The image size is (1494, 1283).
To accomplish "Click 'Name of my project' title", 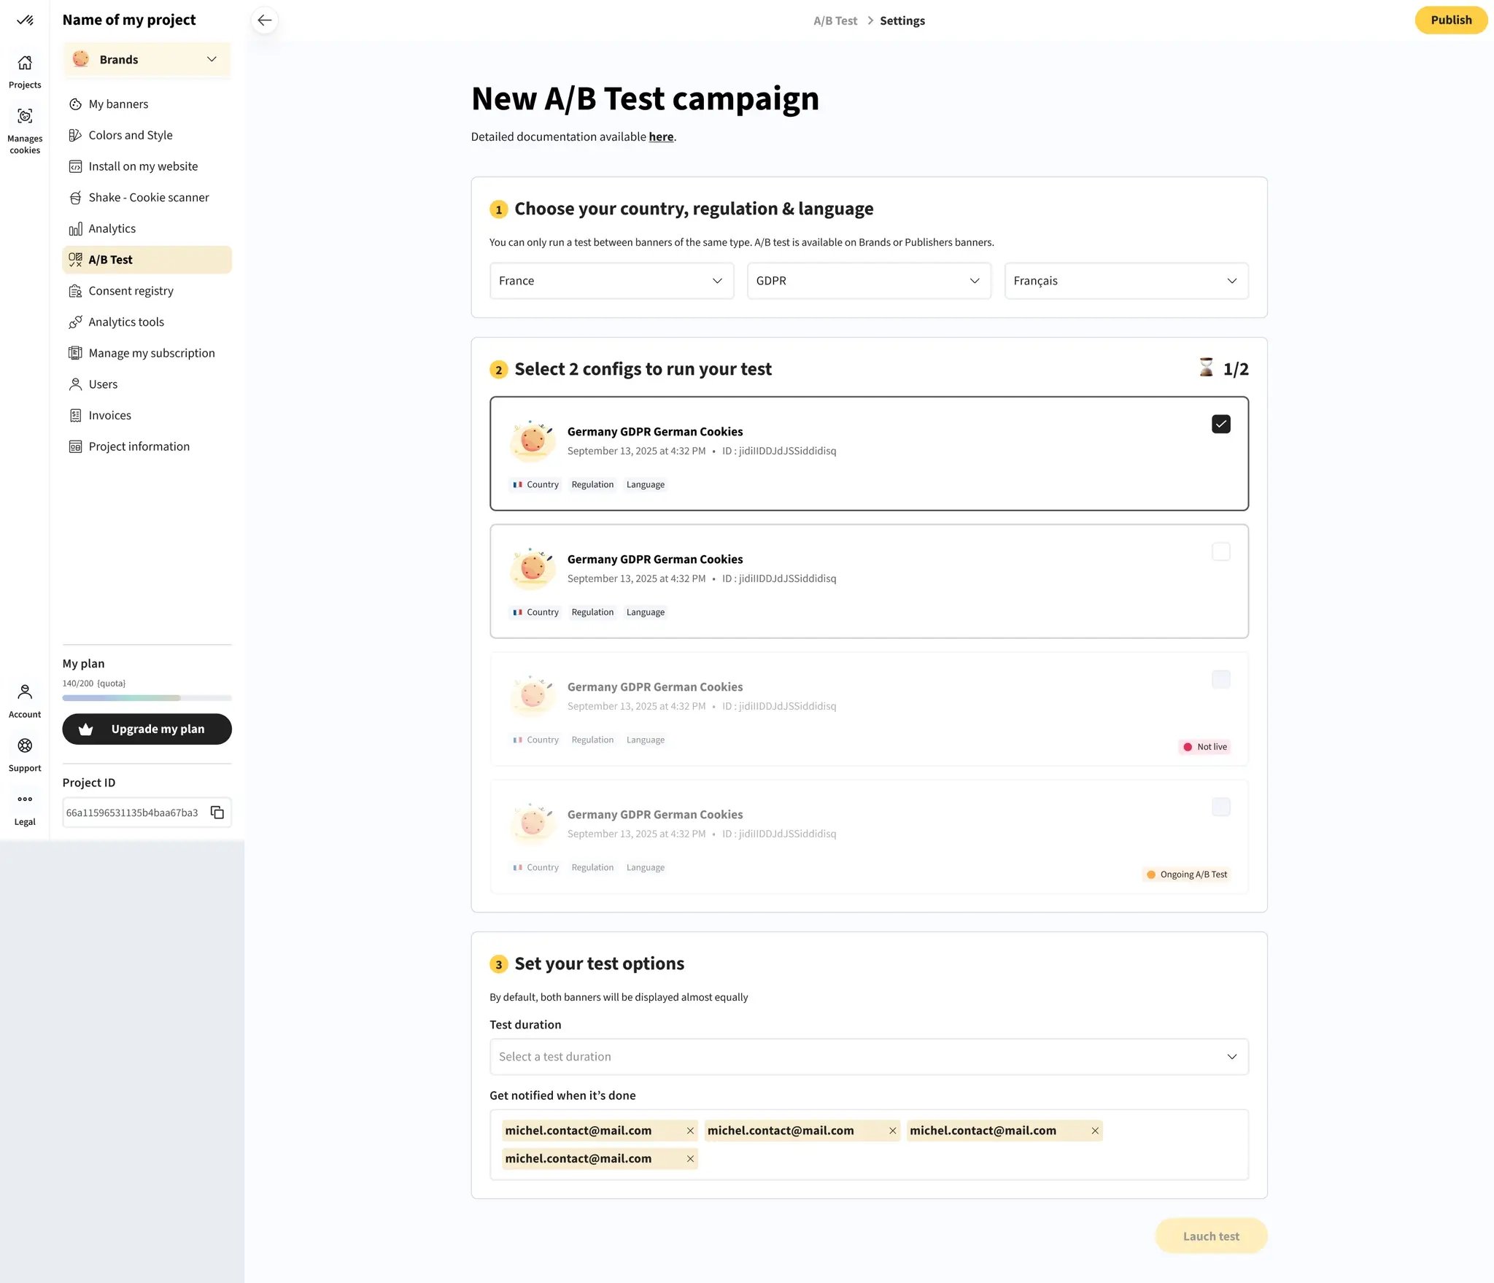I will [x=129, y=20].
